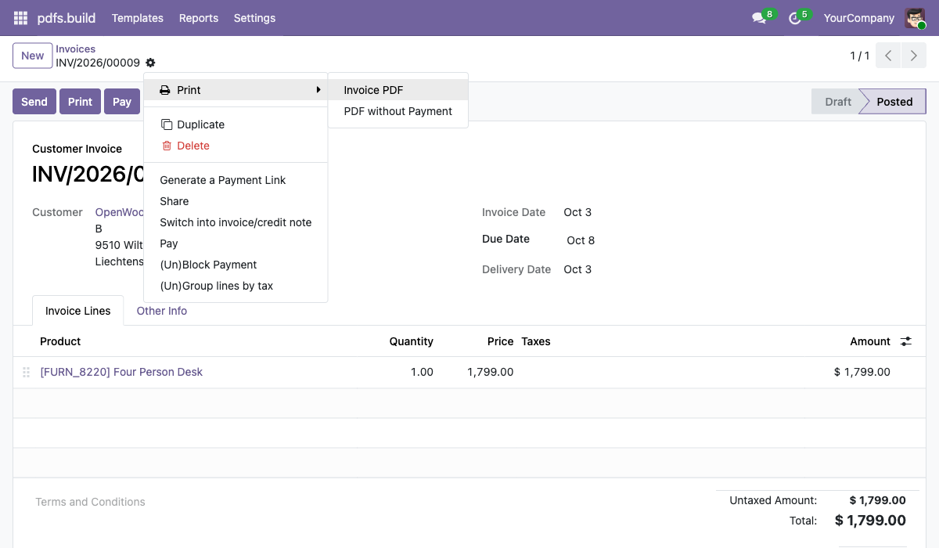Open the Templates menu
Screen dimensions: 939x548
click(x=138, y=18)
